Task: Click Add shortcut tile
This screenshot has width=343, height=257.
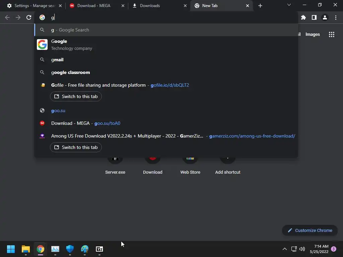Action: [228, 166]
